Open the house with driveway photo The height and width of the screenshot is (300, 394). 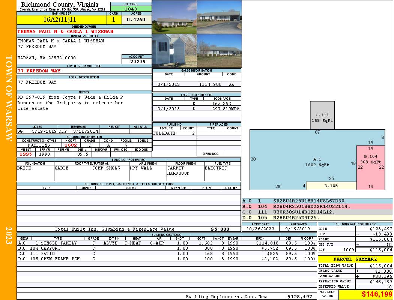point(220,17)
